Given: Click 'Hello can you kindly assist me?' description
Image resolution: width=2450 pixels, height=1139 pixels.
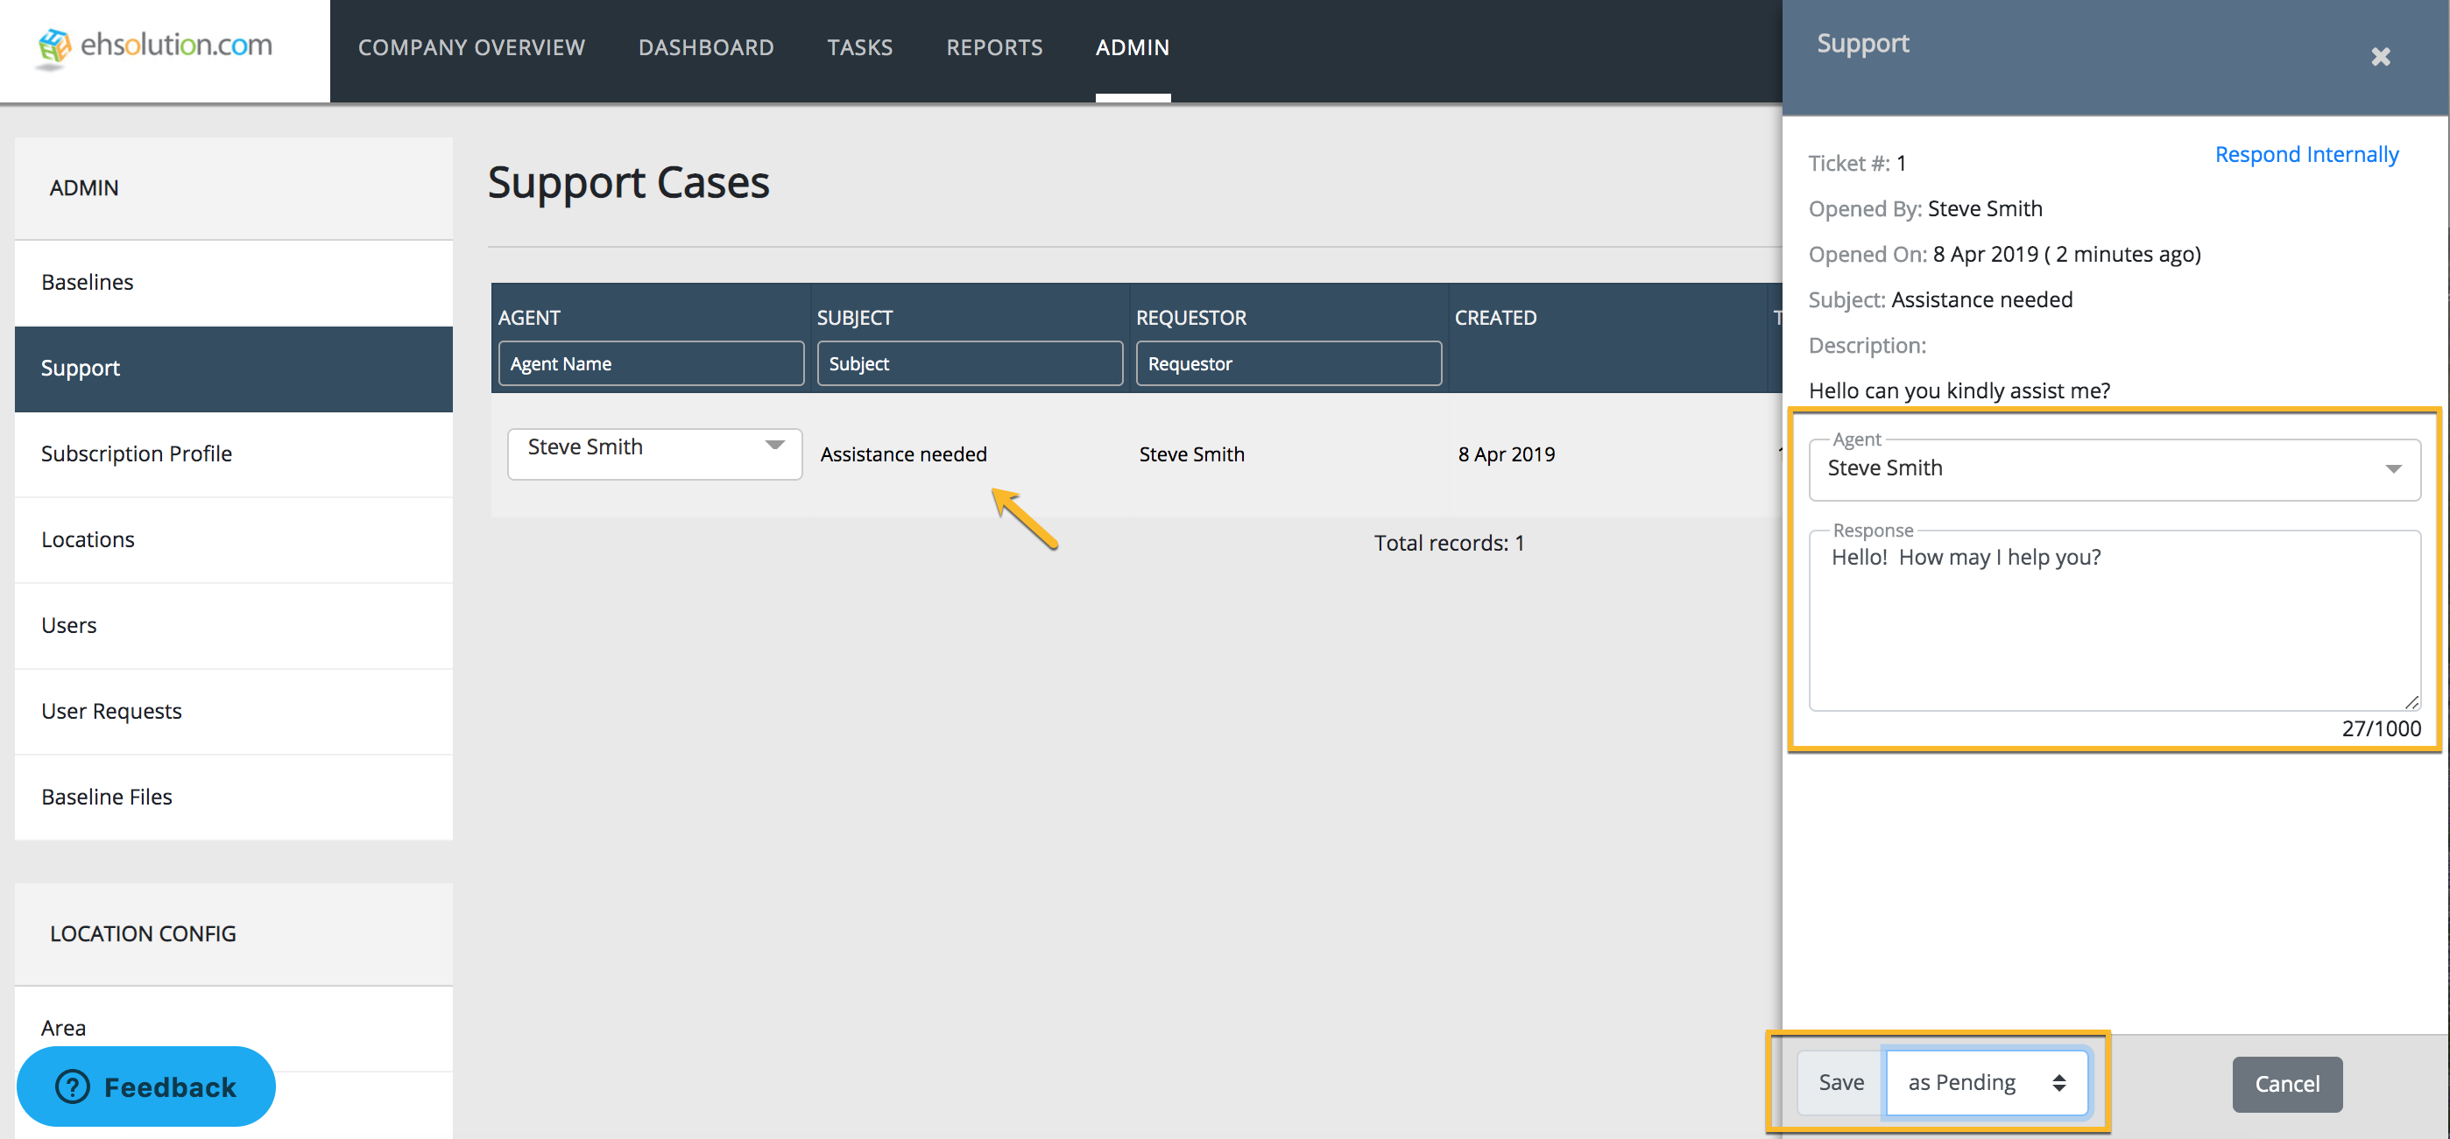Looking at the screenshot, I should click(1959, 390).
